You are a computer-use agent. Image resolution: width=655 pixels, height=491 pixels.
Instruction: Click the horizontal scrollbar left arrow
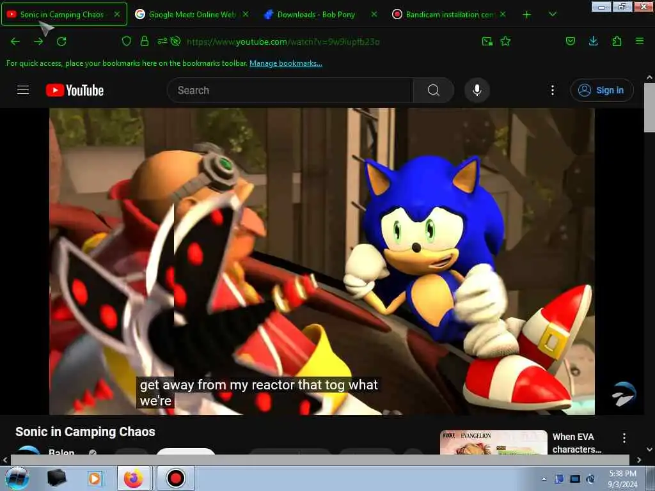tap(5, 460)
